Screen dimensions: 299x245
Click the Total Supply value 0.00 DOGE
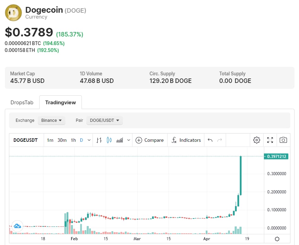click(x=235, y=81)
